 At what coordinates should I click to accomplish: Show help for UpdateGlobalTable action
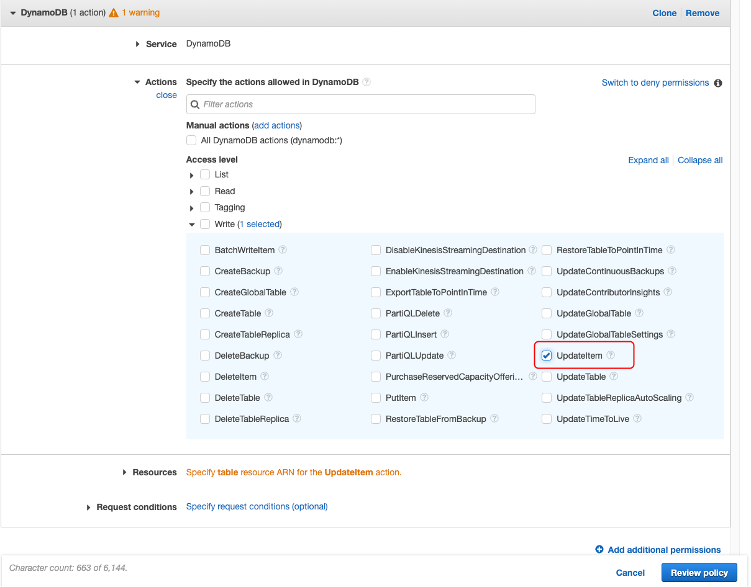coord(639,313)
